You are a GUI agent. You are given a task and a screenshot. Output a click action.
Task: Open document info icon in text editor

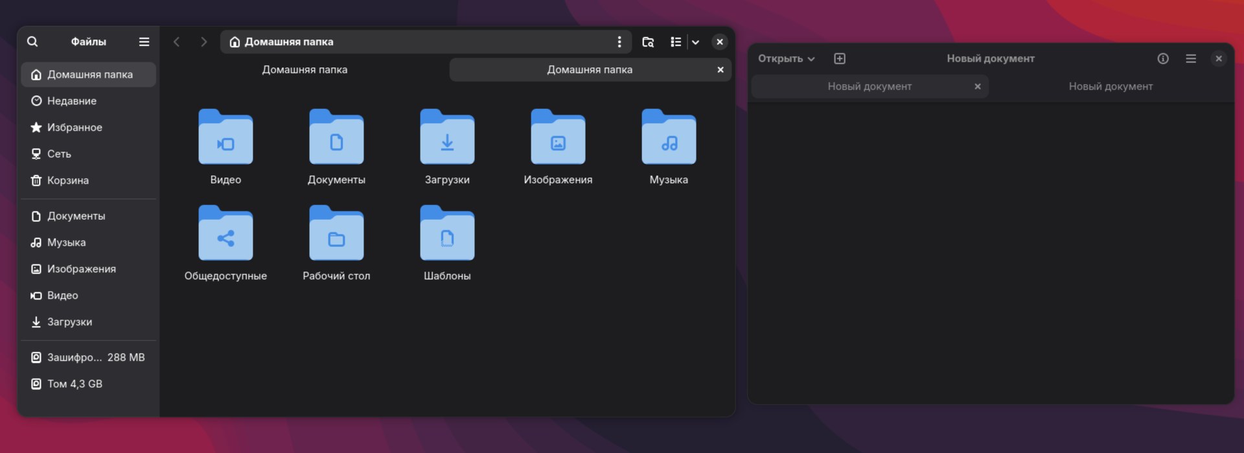coord(1163,58)
